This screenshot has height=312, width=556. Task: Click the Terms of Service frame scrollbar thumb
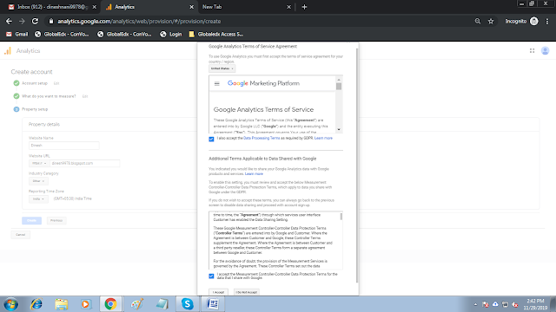[339, 87]
